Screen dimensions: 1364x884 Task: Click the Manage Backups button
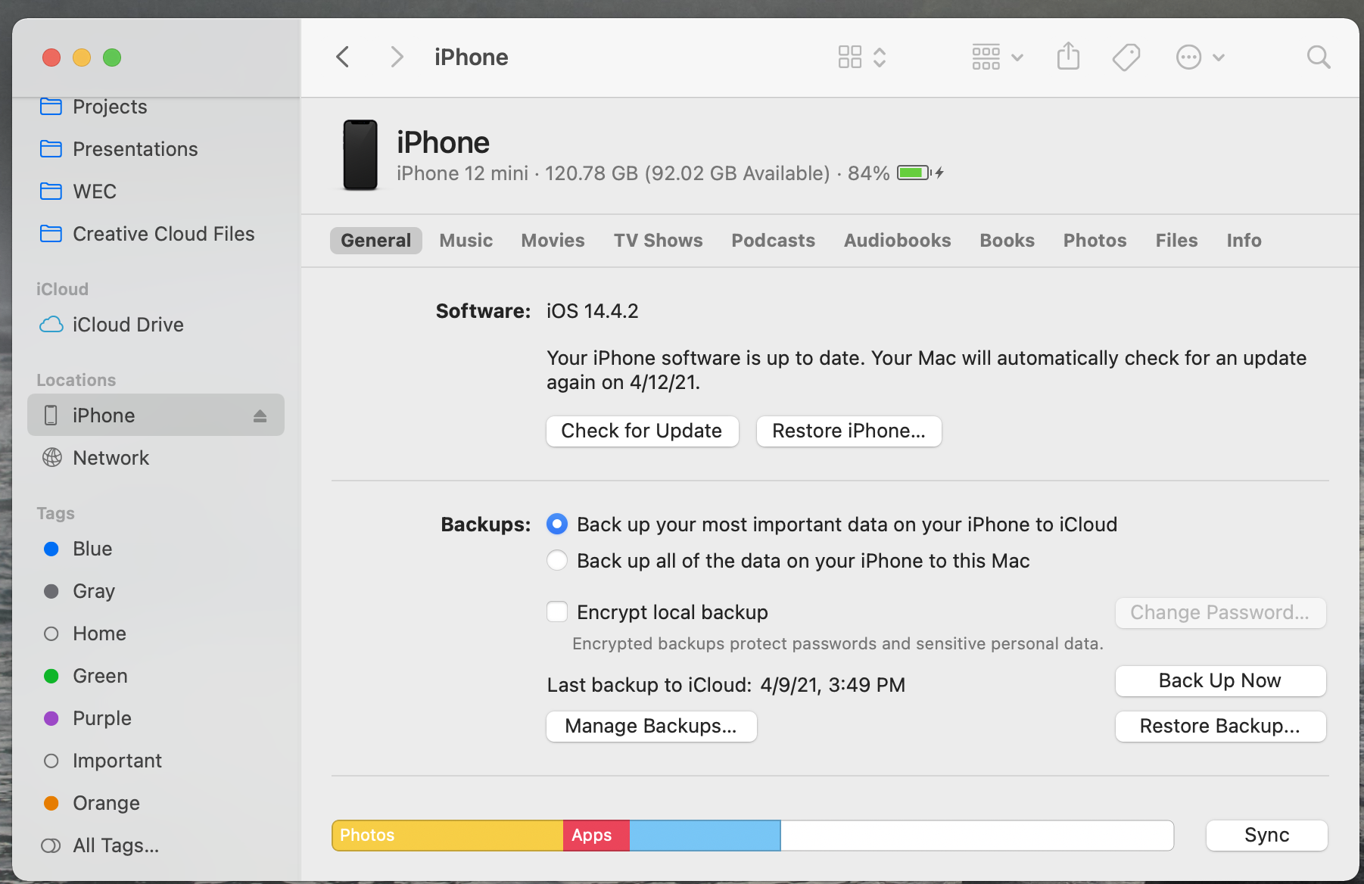(x=652, y=727)
